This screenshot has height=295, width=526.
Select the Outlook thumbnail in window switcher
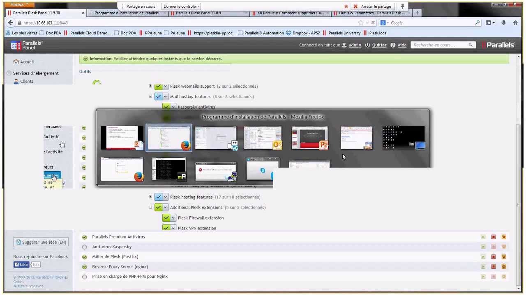coord(263,138)
